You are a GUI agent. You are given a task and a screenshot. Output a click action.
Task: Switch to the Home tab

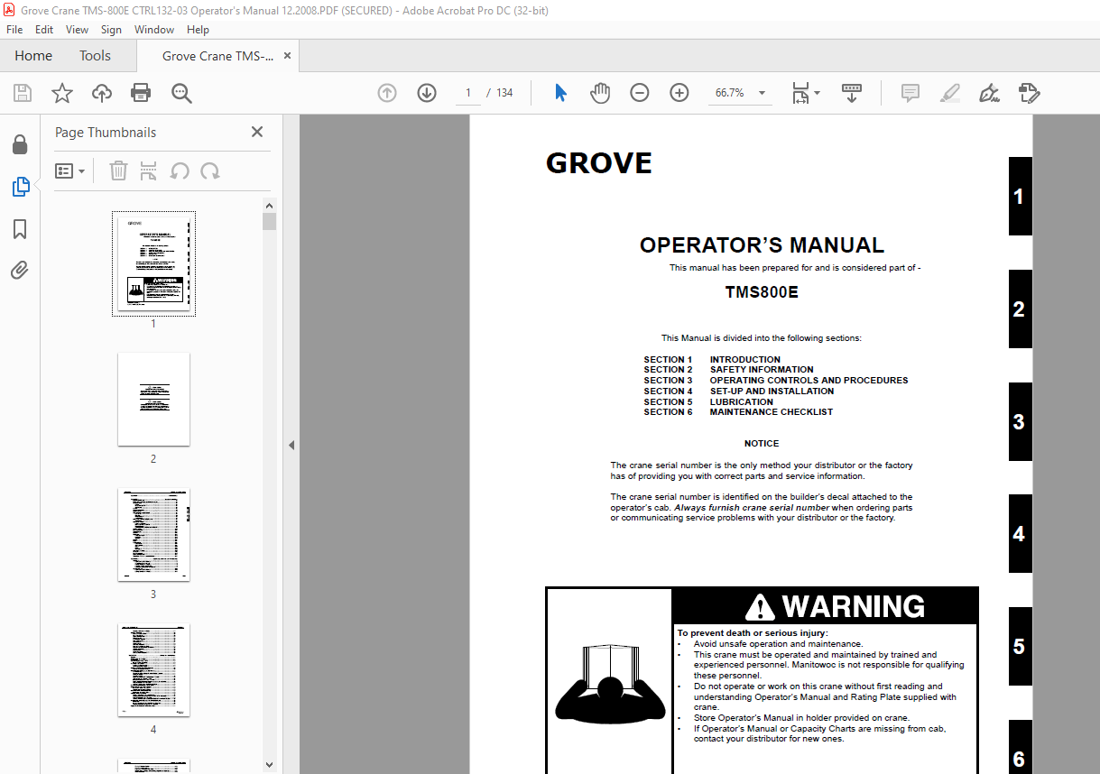(x=33, y=56)
